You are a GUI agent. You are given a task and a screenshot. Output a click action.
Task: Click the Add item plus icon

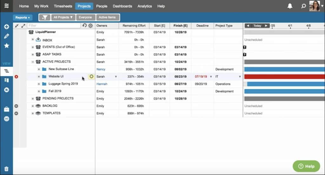6,27
